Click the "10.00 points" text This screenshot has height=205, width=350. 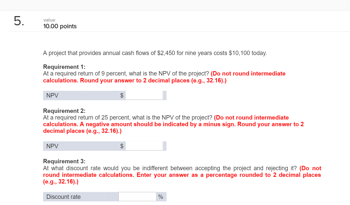[60, 26]
